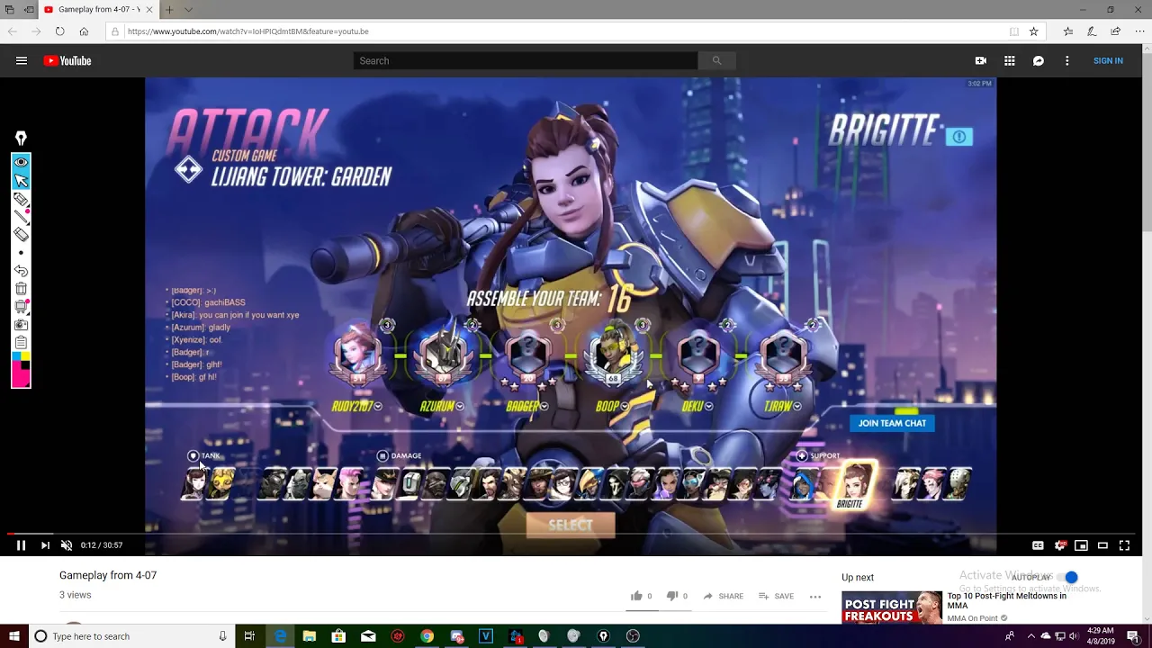Expand DEKU player dropdown

tap(709, 407)
